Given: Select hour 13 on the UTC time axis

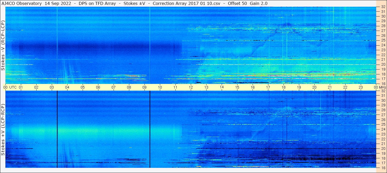Looking at the screenshot, I should (x=206, y=87).
